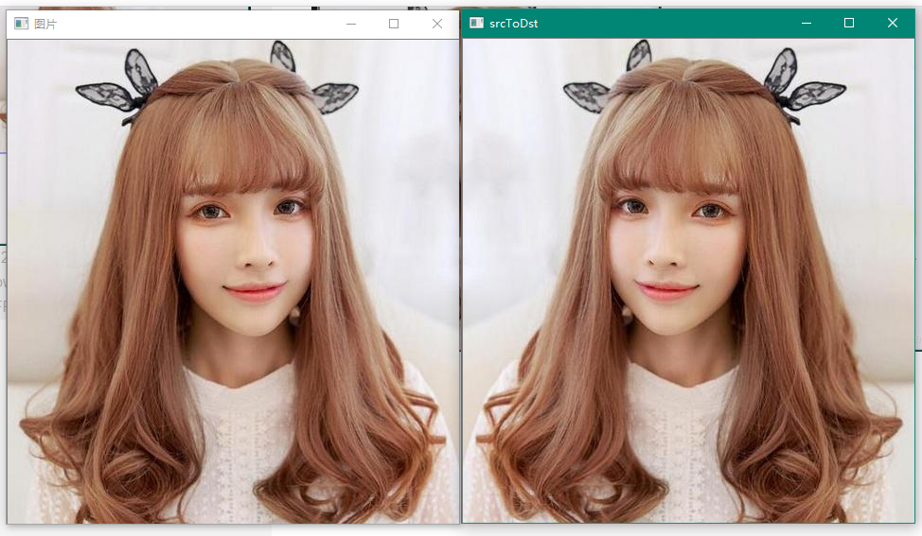Viewport: 922px width, 536px height.
Task: Close the 图片 window
Action: 437,24
